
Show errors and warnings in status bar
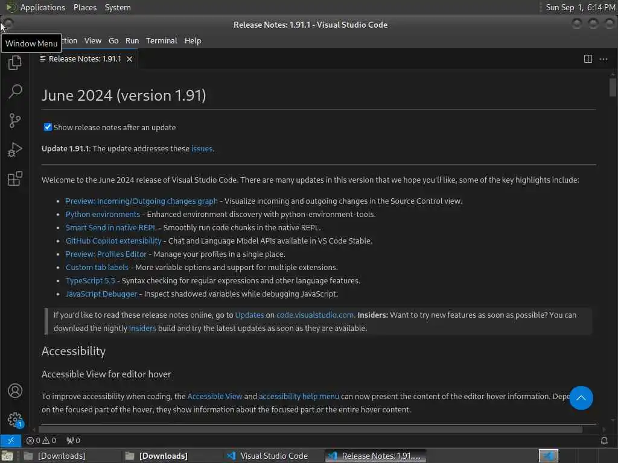click(x=41, y=440)
